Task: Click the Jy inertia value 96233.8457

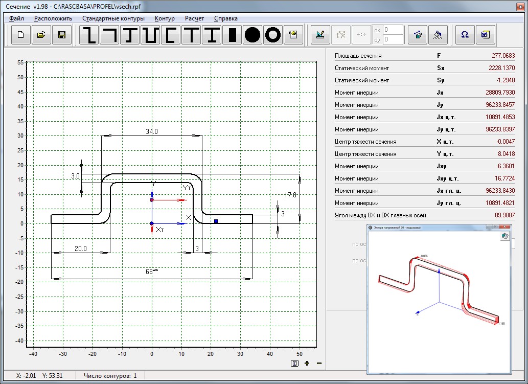Action: (x=500, y=105)
